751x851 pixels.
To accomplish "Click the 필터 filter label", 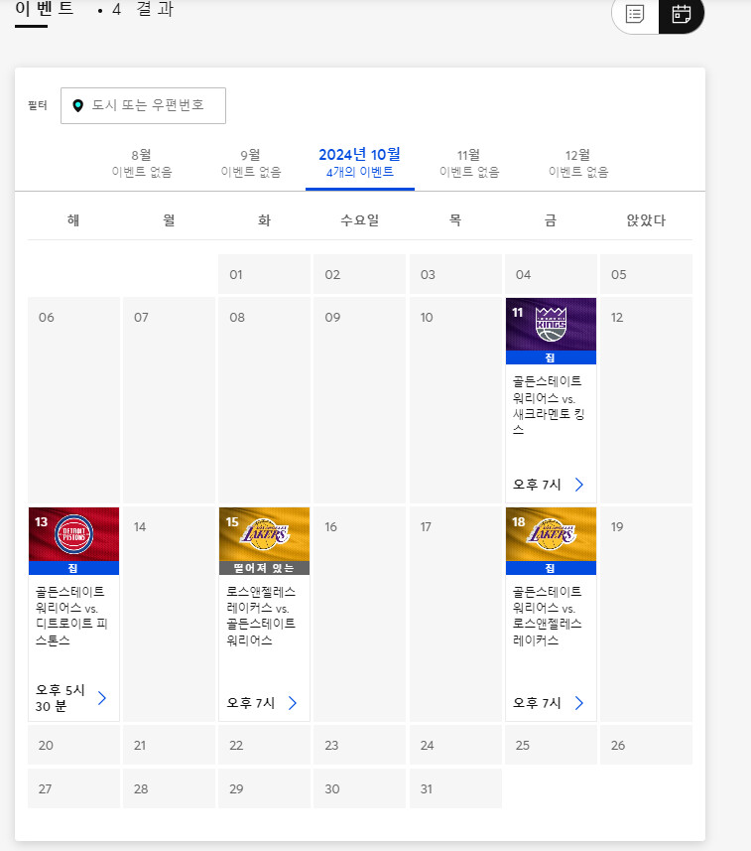I will click(38, 105).
